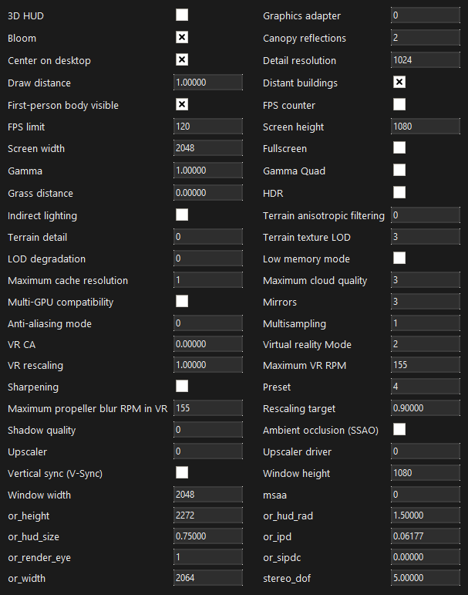The height and width of the screenshot is (595, 468).
Task: Click the Maximum VR RPM field
Action: [x=426, y=365]
